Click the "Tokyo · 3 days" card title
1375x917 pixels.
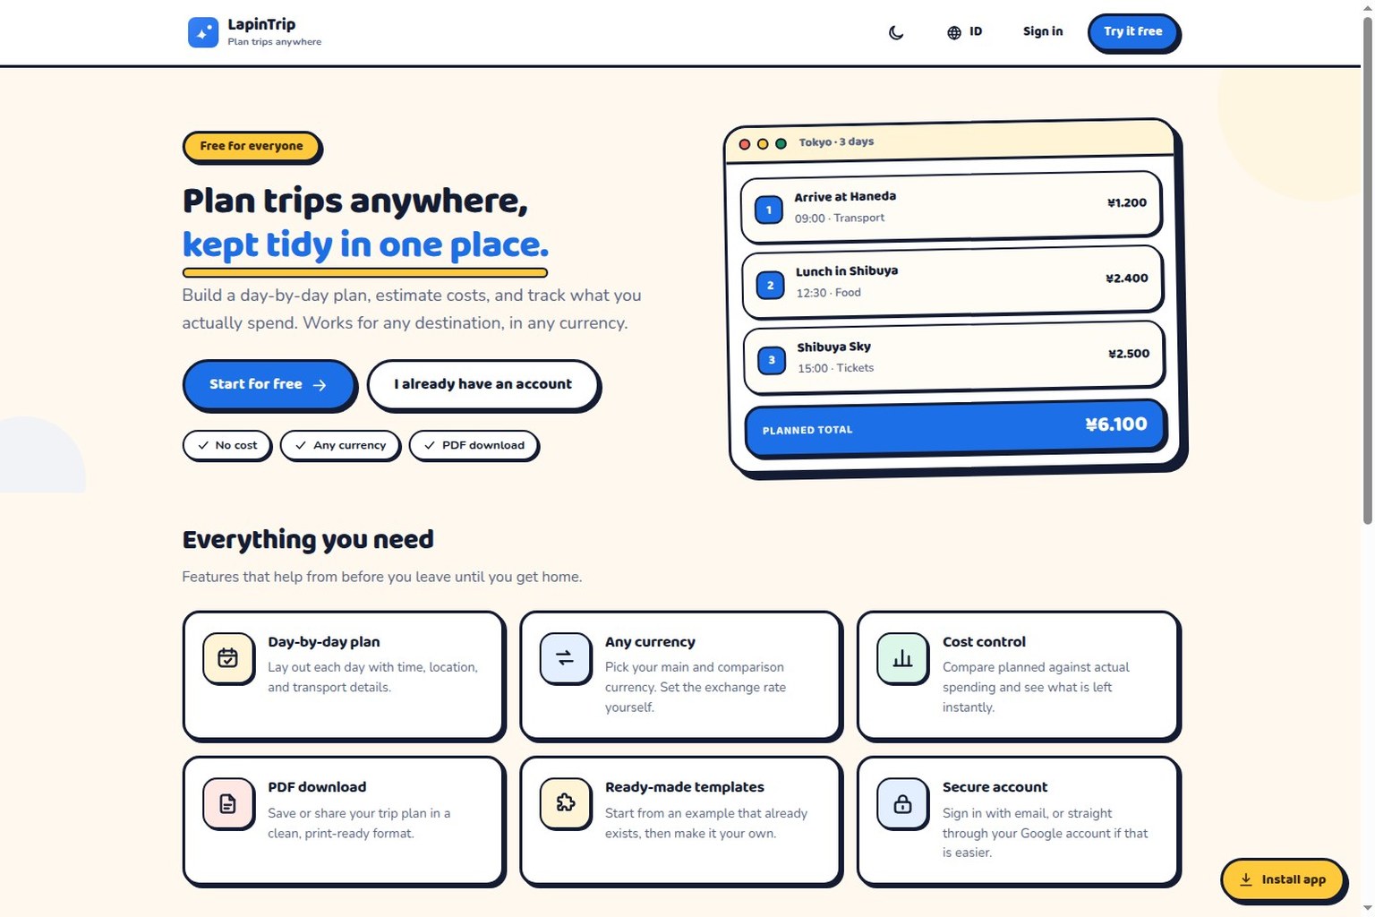(x=836, y=141)
